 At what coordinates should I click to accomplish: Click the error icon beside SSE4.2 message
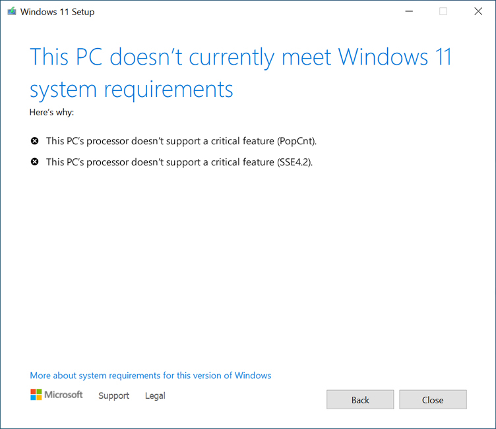(x=34, y=162)
